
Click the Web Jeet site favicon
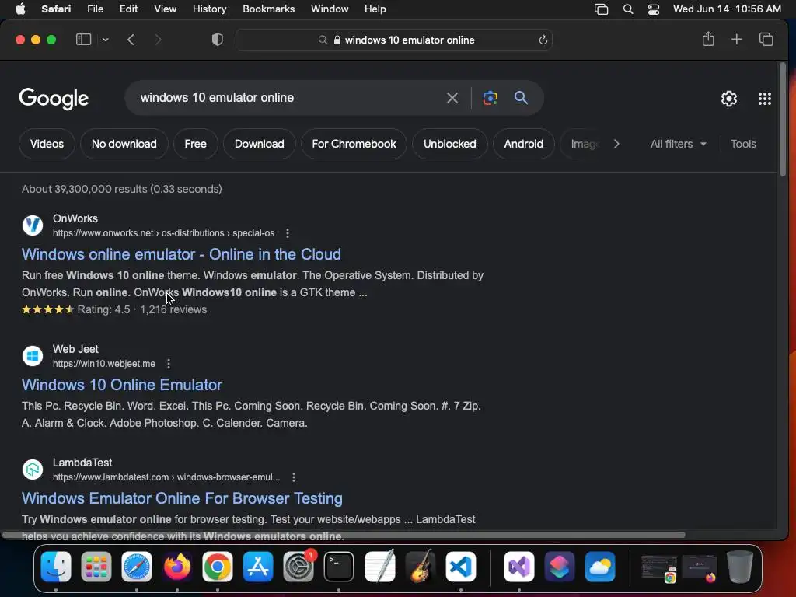(33, 355)
